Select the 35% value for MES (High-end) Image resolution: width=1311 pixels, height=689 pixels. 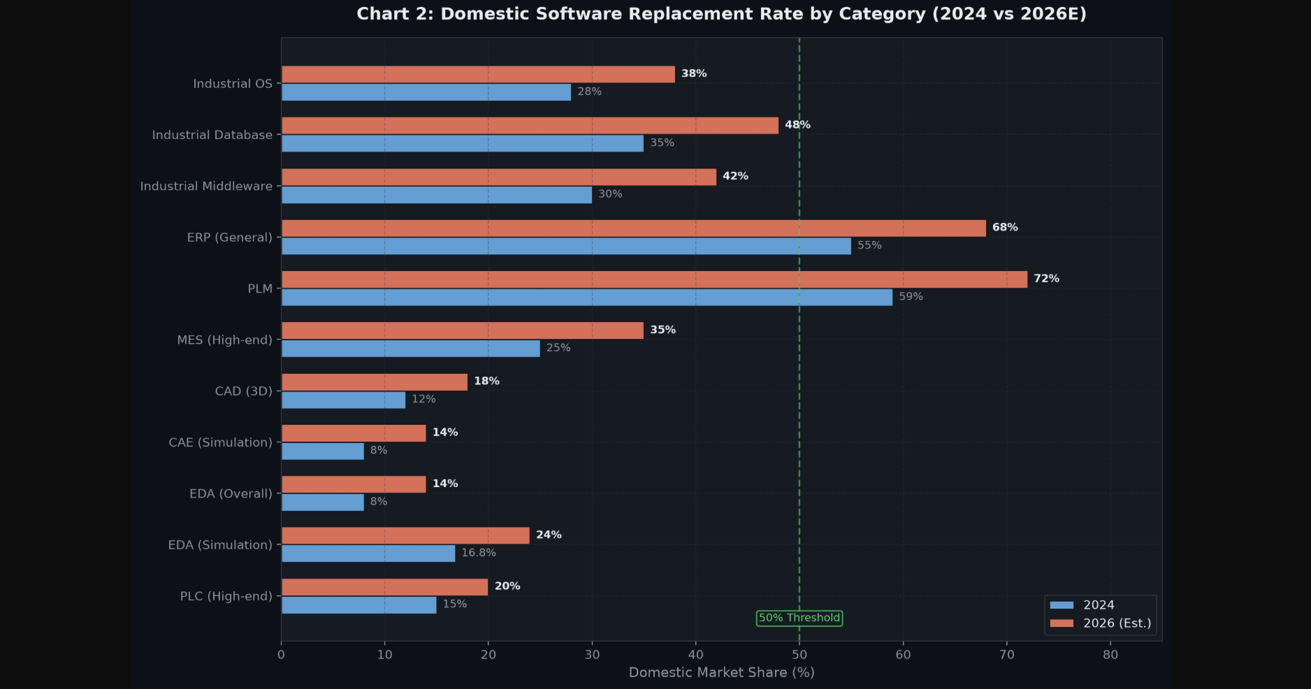pos(662,330)
